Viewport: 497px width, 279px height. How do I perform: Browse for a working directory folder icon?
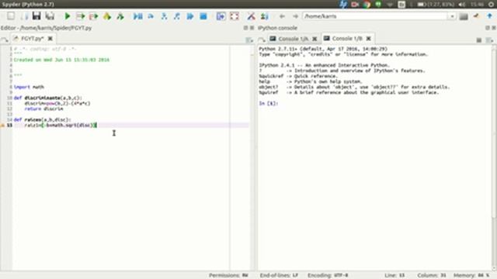tap(464, 16)
